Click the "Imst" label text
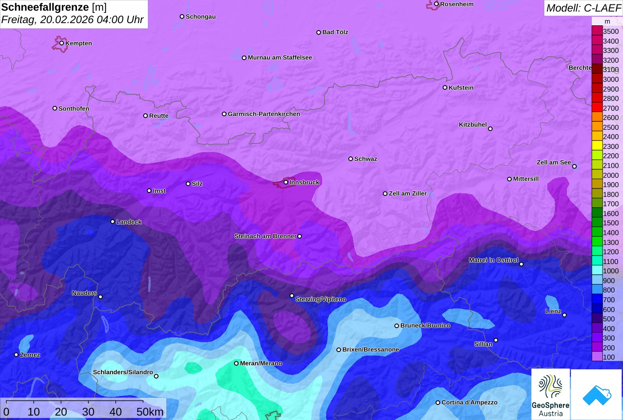The width and height of the screenshot is (623, 420). coord(159,191)
